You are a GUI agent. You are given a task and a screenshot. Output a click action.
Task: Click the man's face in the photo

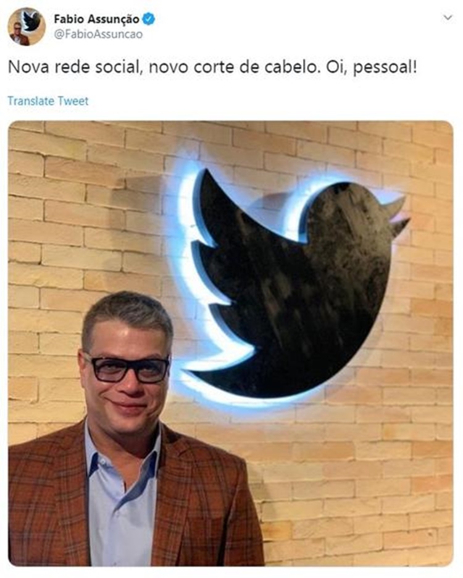coord(127,376)
